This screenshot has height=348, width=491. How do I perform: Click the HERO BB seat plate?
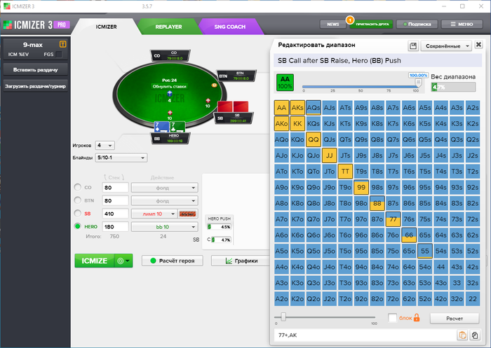coord(170,139)
